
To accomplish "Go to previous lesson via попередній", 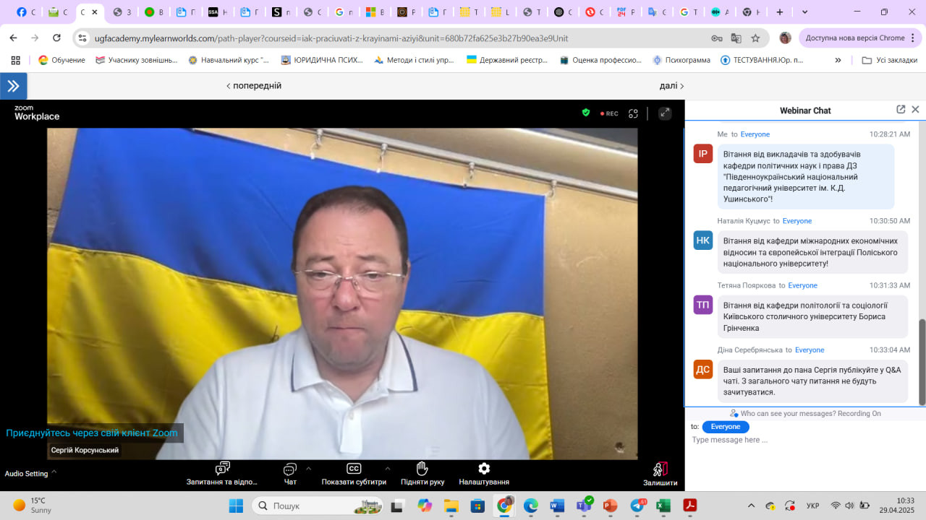I will coord(254,86).
